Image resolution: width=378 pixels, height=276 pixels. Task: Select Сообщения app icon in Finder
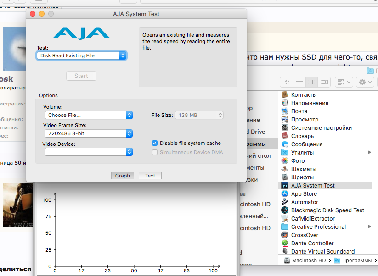[285, 144]
